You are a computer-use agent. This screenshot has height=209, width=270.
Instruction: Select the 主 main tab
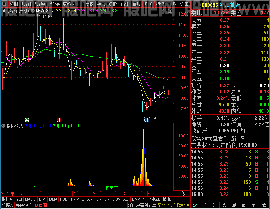pos(254,205)
